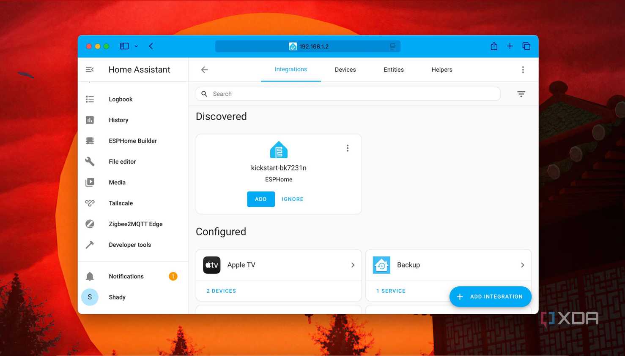625x356 pixels.
Task: Click the kickstart-bk7231n device name
Action: [x=279, y=168]
